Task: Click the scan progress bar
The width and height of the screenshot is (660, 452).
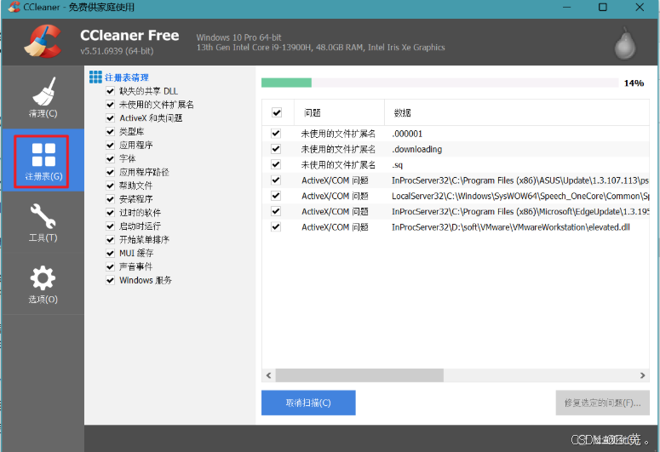Action: click(x=440, y=83)
